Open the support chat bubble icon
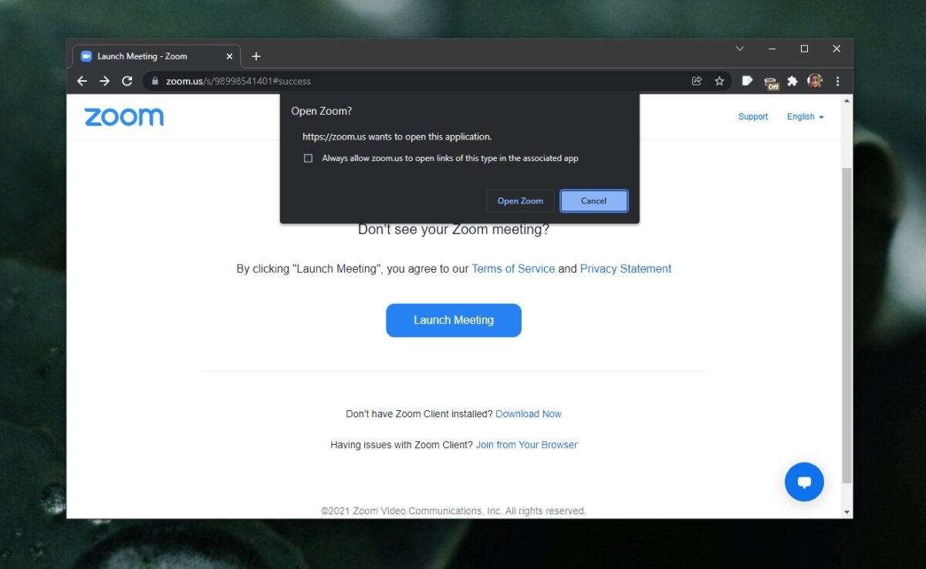This screenshot has width=926, height=569. pyautogui.click(x=804, y=482)
